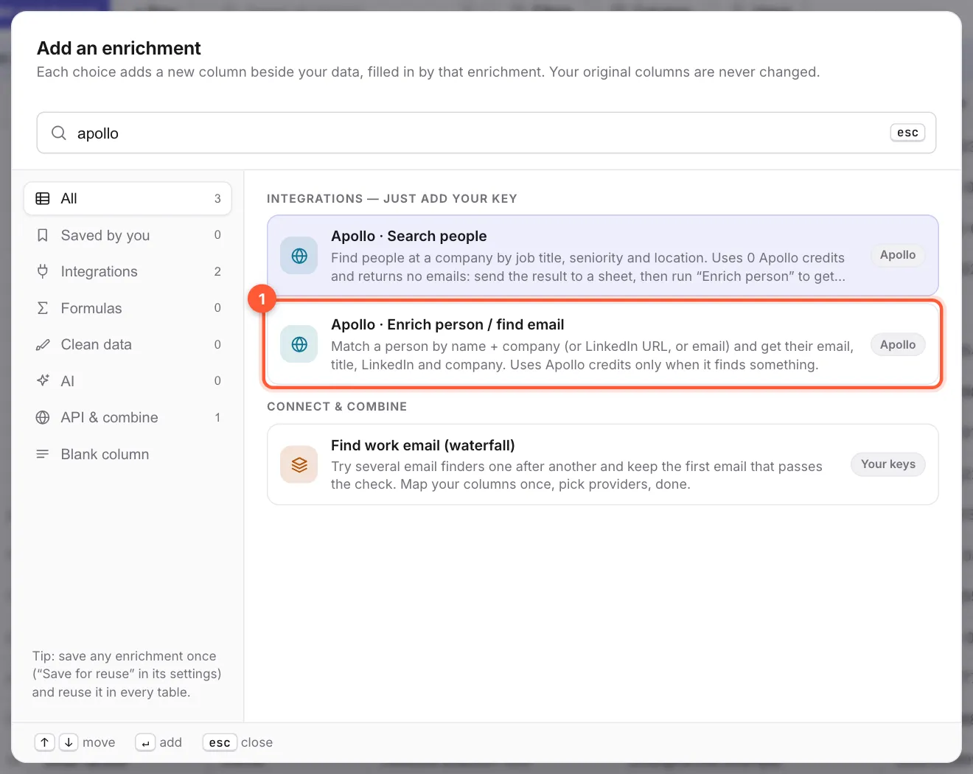Click the table icon next to All

click(x=43, y=198)
